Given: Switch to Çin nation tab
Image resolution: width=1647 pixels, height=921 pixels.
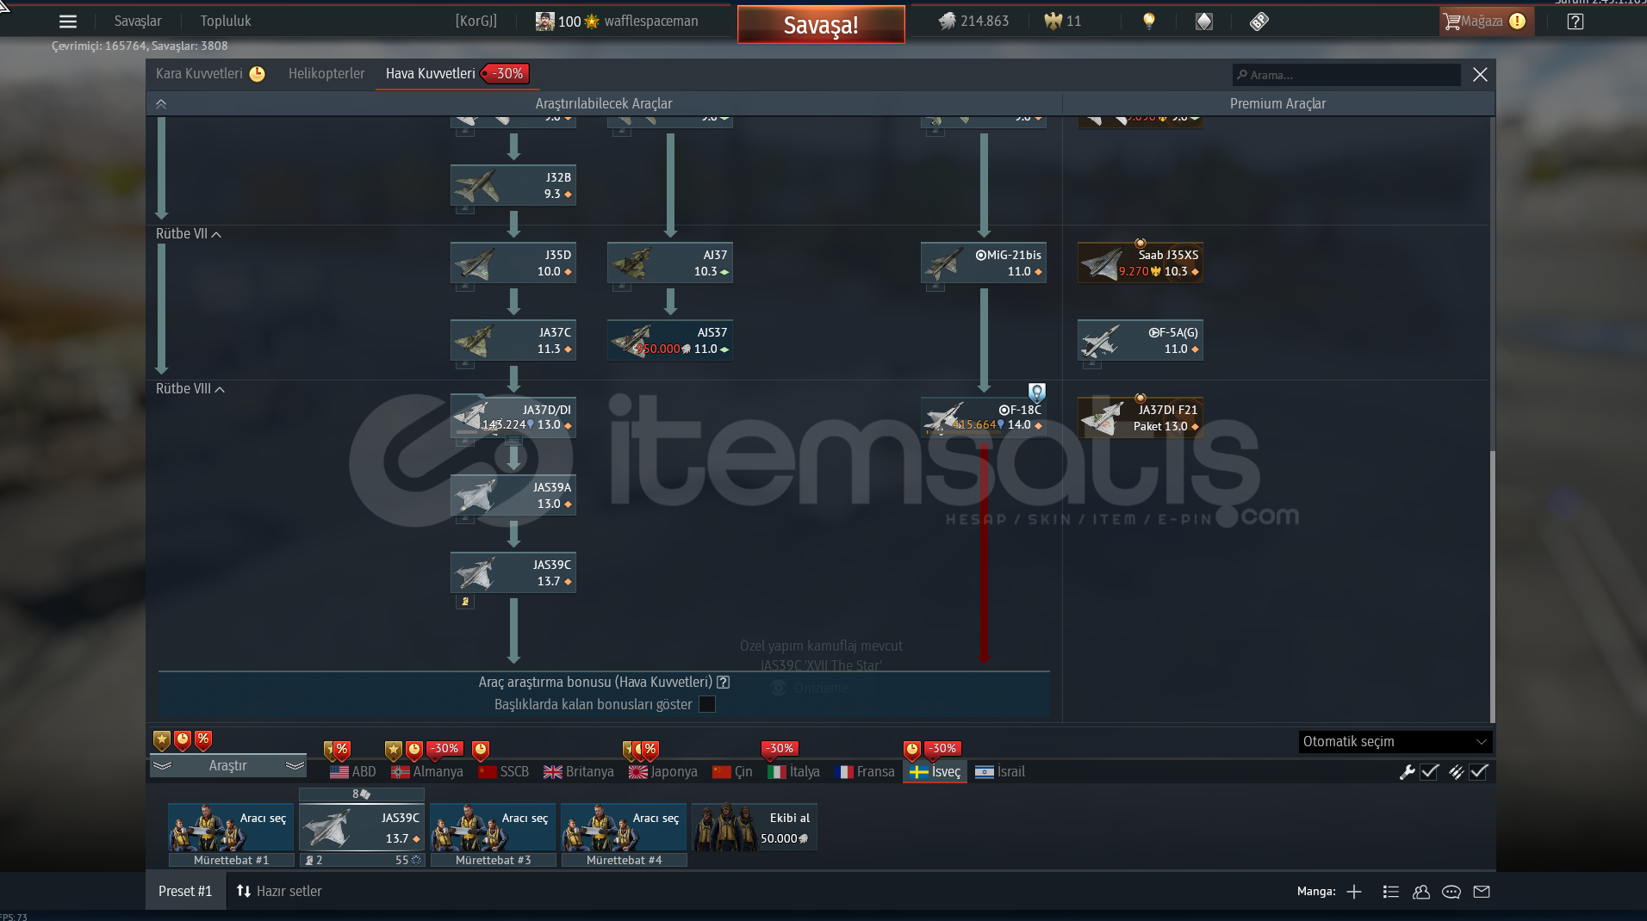Looking at the screenshot, I should pos(733,772).
